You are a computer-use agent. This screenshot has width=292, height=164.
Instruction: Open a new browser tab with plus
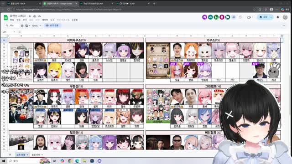coord(154,3)
